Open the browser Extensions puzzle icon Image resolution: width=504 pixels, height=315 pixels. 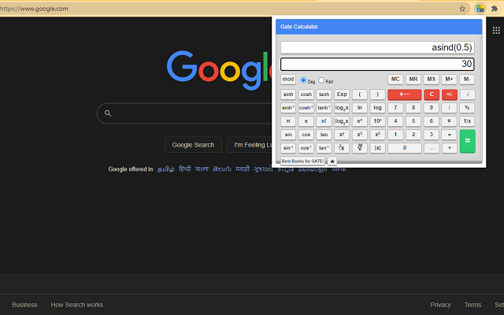[495, 9]
